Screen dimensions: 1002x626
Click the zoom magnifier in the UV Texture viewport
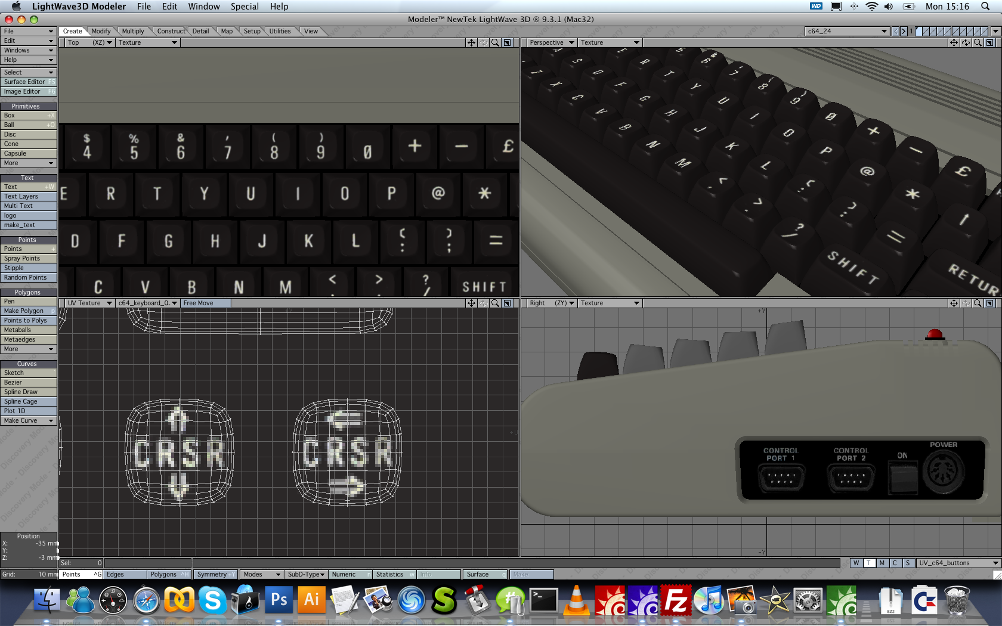(495, 303)
